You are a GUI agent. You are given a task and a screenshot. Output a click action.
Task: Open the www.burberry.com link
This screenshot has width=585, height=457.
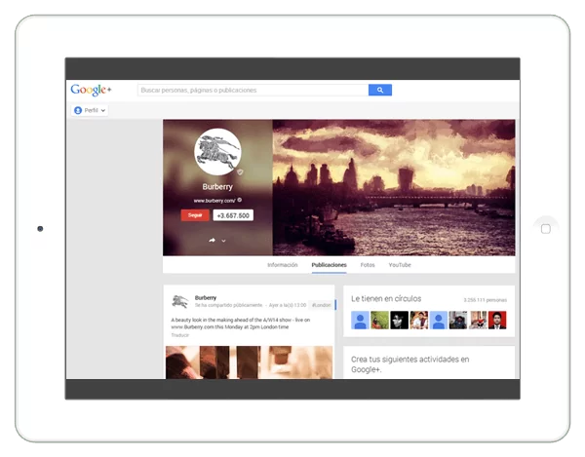pos(214,201)
